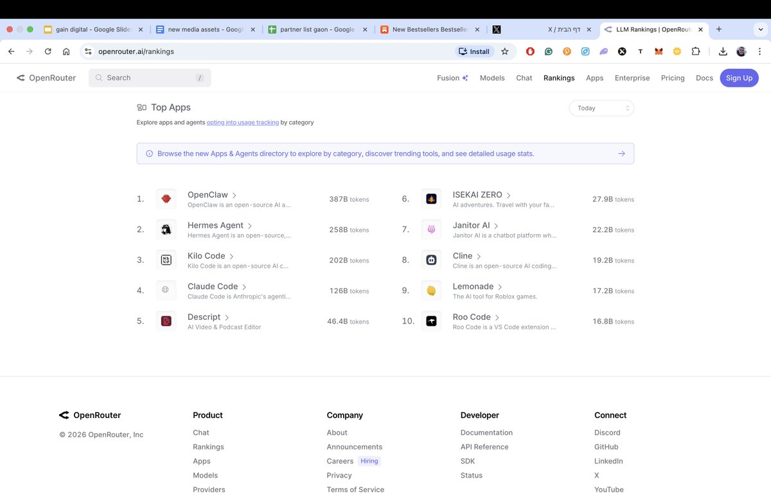Open the browser extensions puzzle icon
Image resolution: width=771 pixels, height=500 pixels.
coord(696,51)
